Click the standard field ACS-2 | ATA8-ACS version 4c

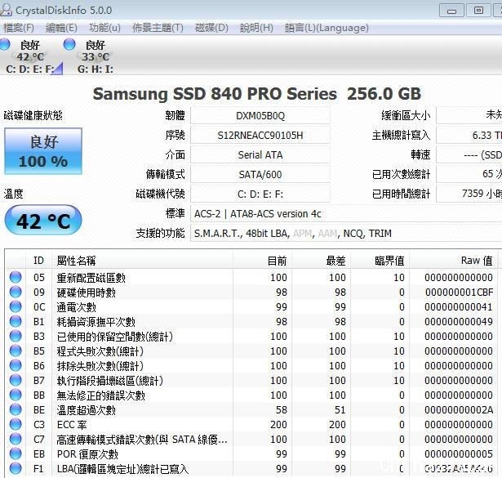(346, 214)
